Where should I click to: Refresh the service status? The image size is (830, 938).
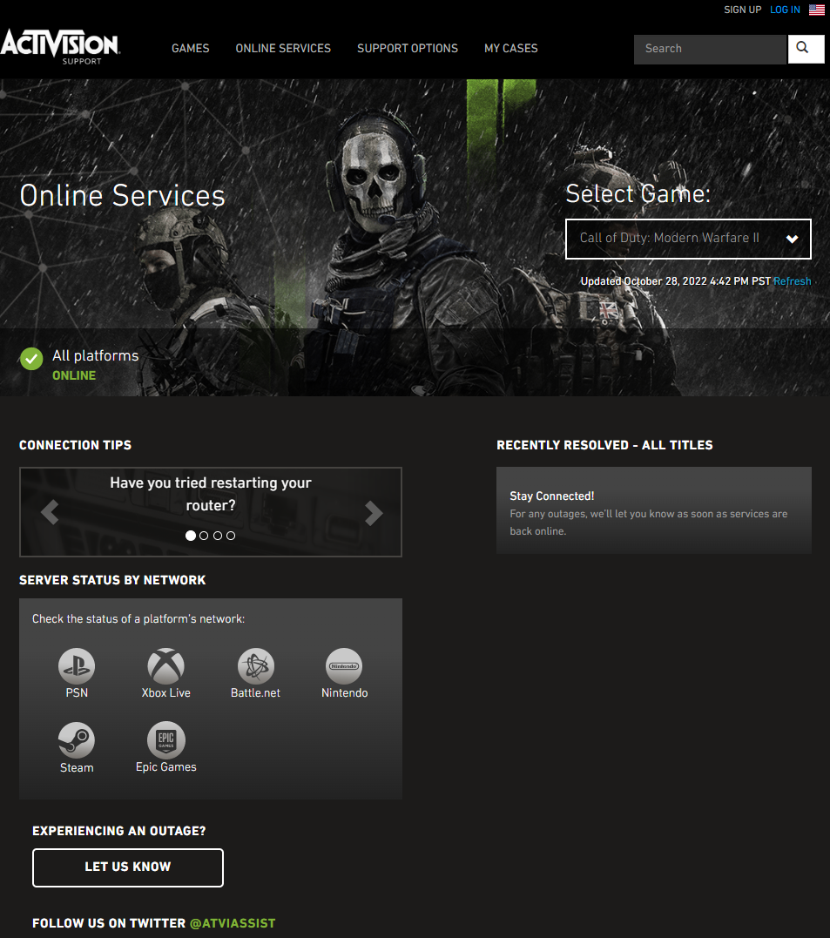coord(792,281)
